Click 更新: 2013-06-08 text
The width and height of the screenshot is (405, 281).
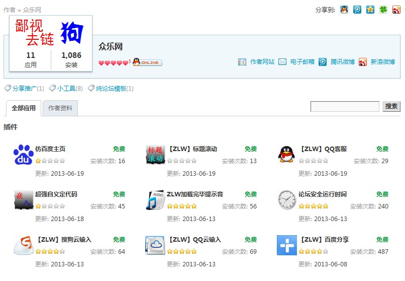pos(323,264)
